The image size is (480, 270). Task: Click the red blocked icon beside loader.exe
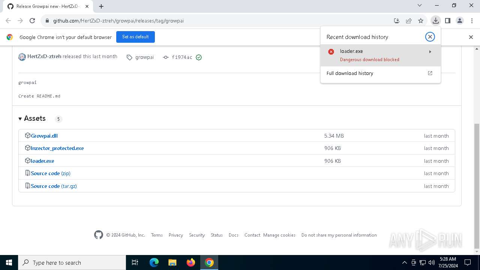[331, 52]
